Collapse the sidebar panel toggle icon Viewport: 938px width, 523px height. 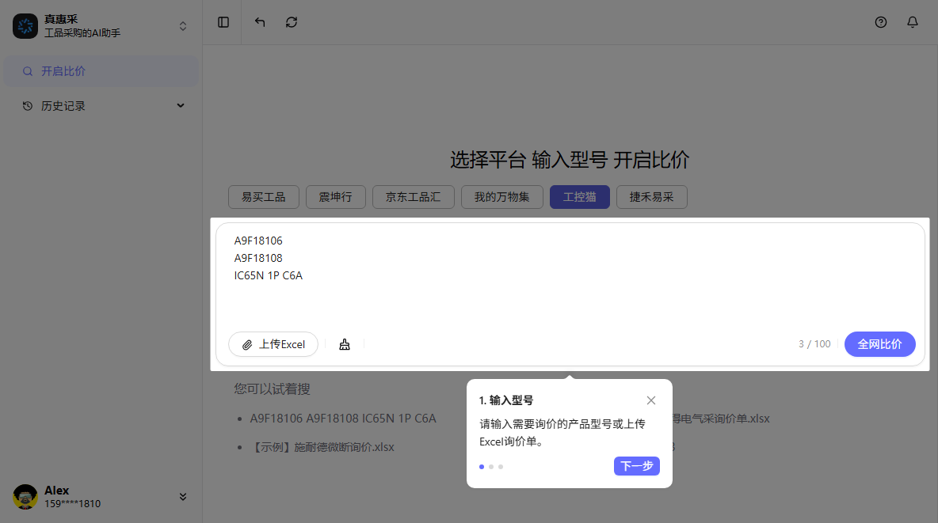coord(223,22)
